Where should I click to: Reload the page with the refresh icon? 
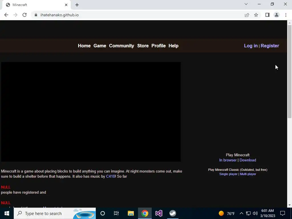(25, 15)
